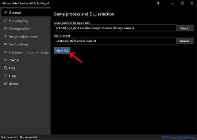Click the second Not connected status text
Image resolution: width=197 pixels, height=140 pixels.
point(28,137)
